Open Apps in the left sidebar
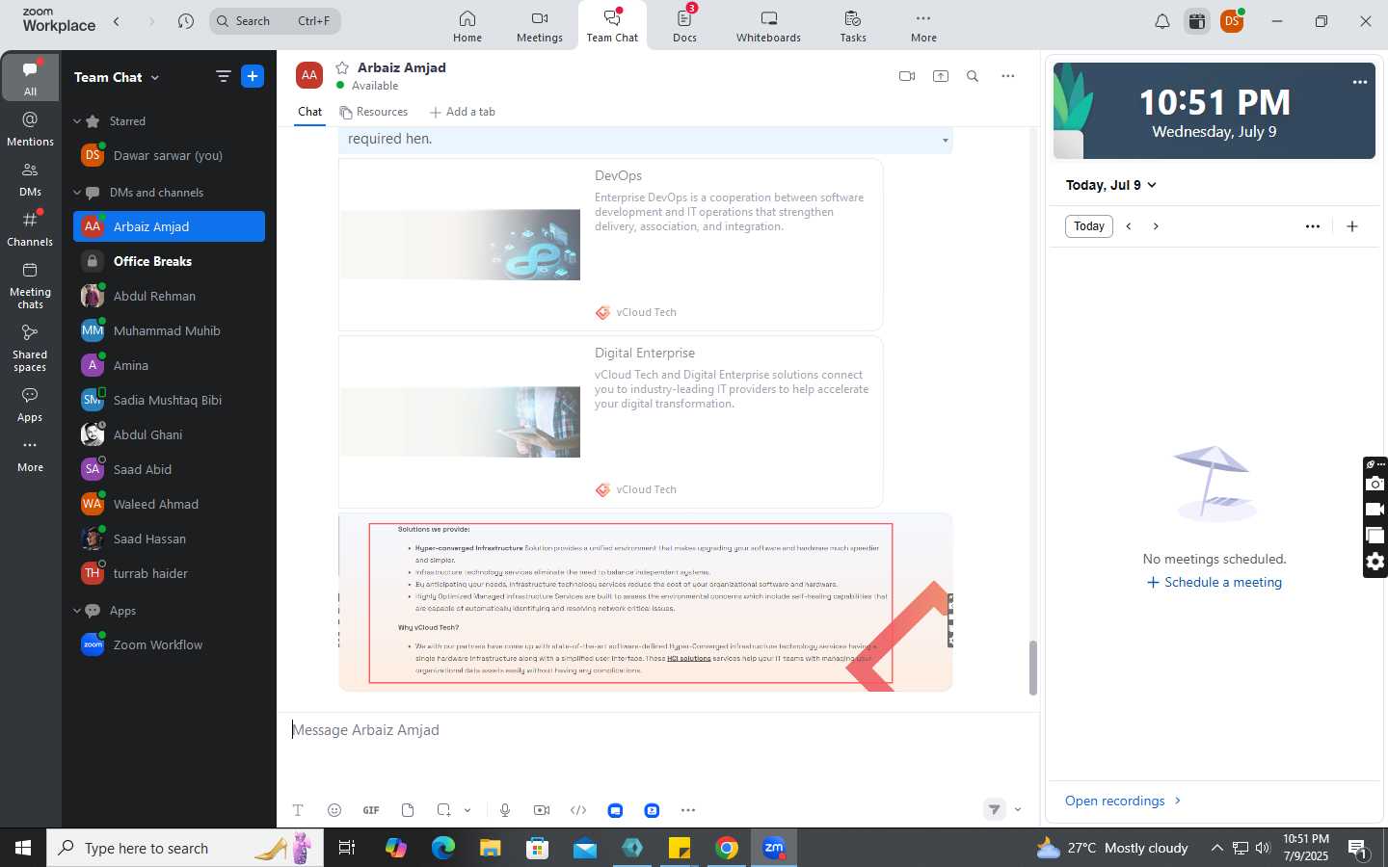 pyautogui.click(x=30, y=405)
